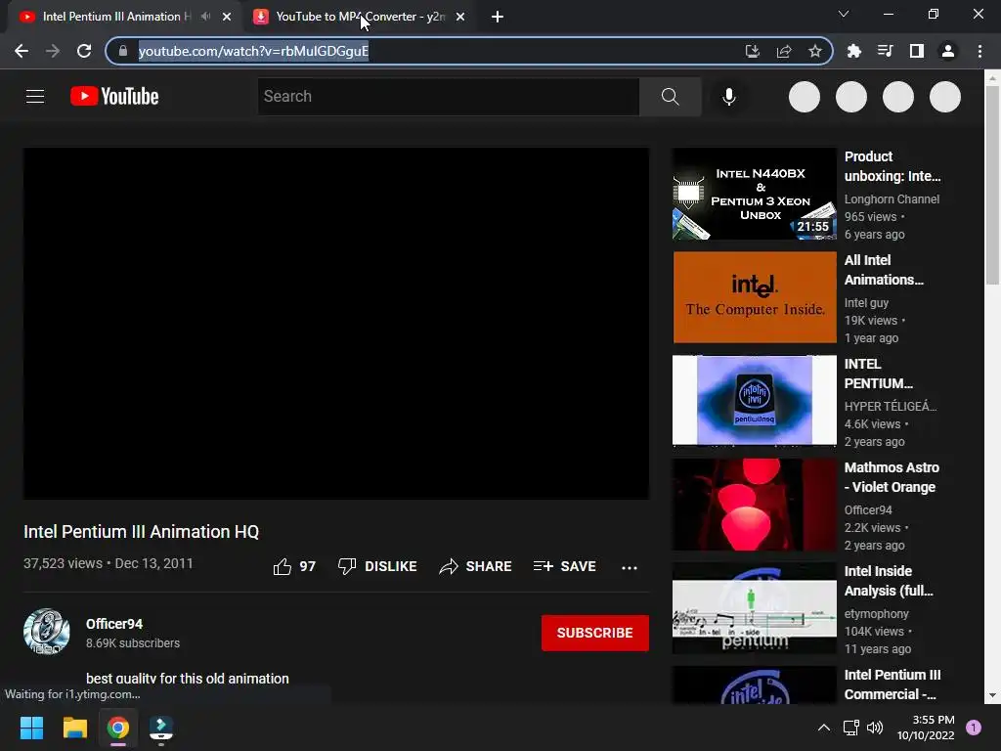Open notification center badge
1001x751 pixels.
(974, 728)
